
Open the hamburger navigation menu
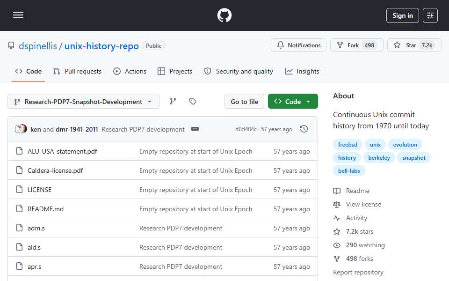pyautogui.click(x=18, y=15)
